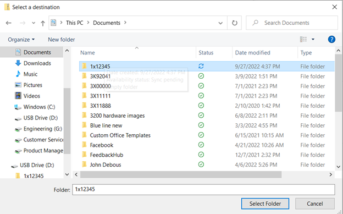
Task: Select Product Manage network drive
Action: (x=43, y=151)
